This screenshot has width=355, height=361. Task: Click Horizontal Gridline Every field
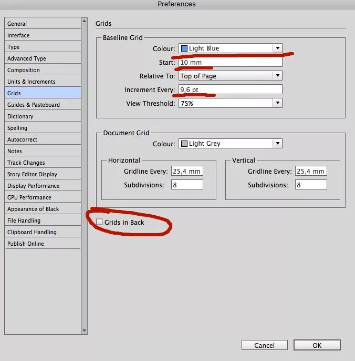pos(187,171)
